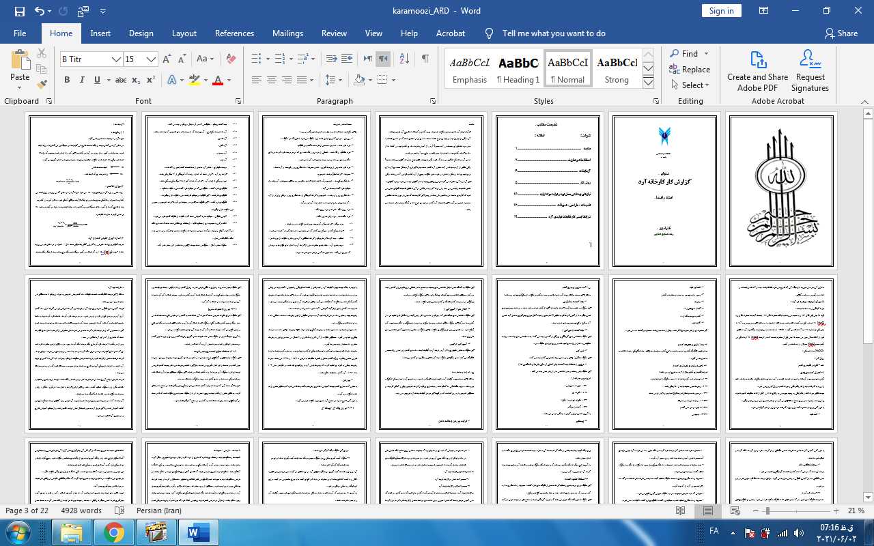Open Google Chrome from the taskbar
874x546 pixels.
pyautogui.click(x=113, y=532)
